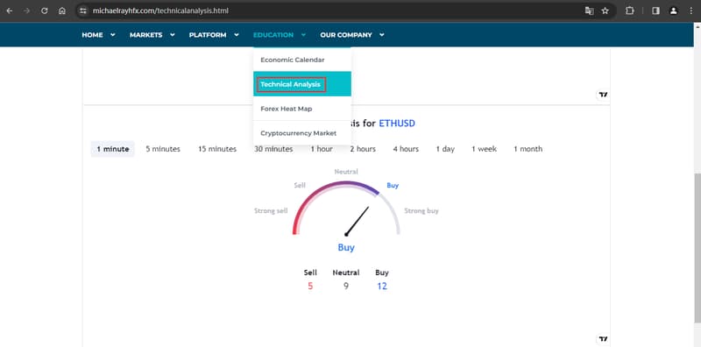
Task: Choose Cryptocurrency Market entry
Action: pos(302,133)
